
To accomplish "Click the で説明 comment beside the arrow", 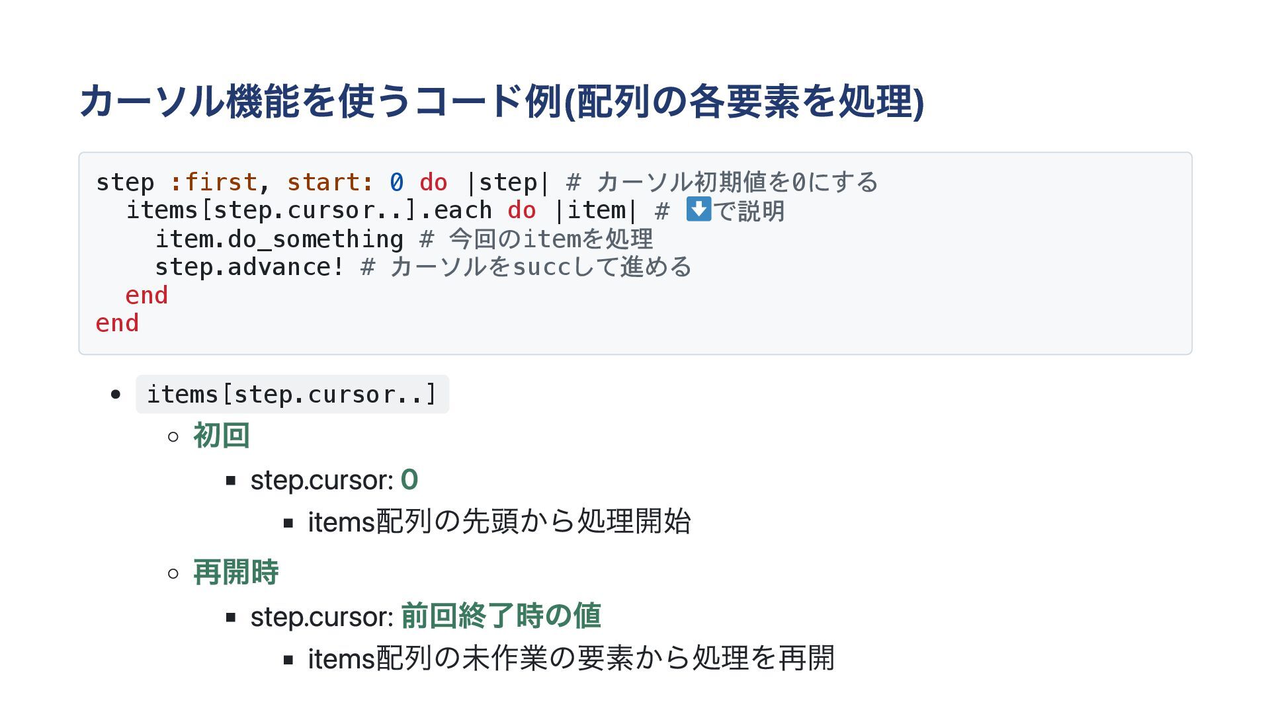I will click(x=749, y=211).
